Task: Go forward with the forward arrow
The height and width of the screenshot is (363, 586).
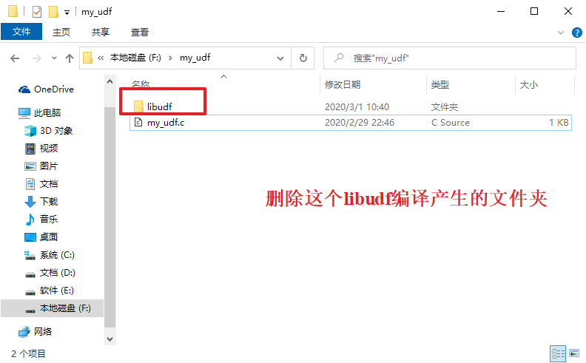Action: (x=37, y=58)
